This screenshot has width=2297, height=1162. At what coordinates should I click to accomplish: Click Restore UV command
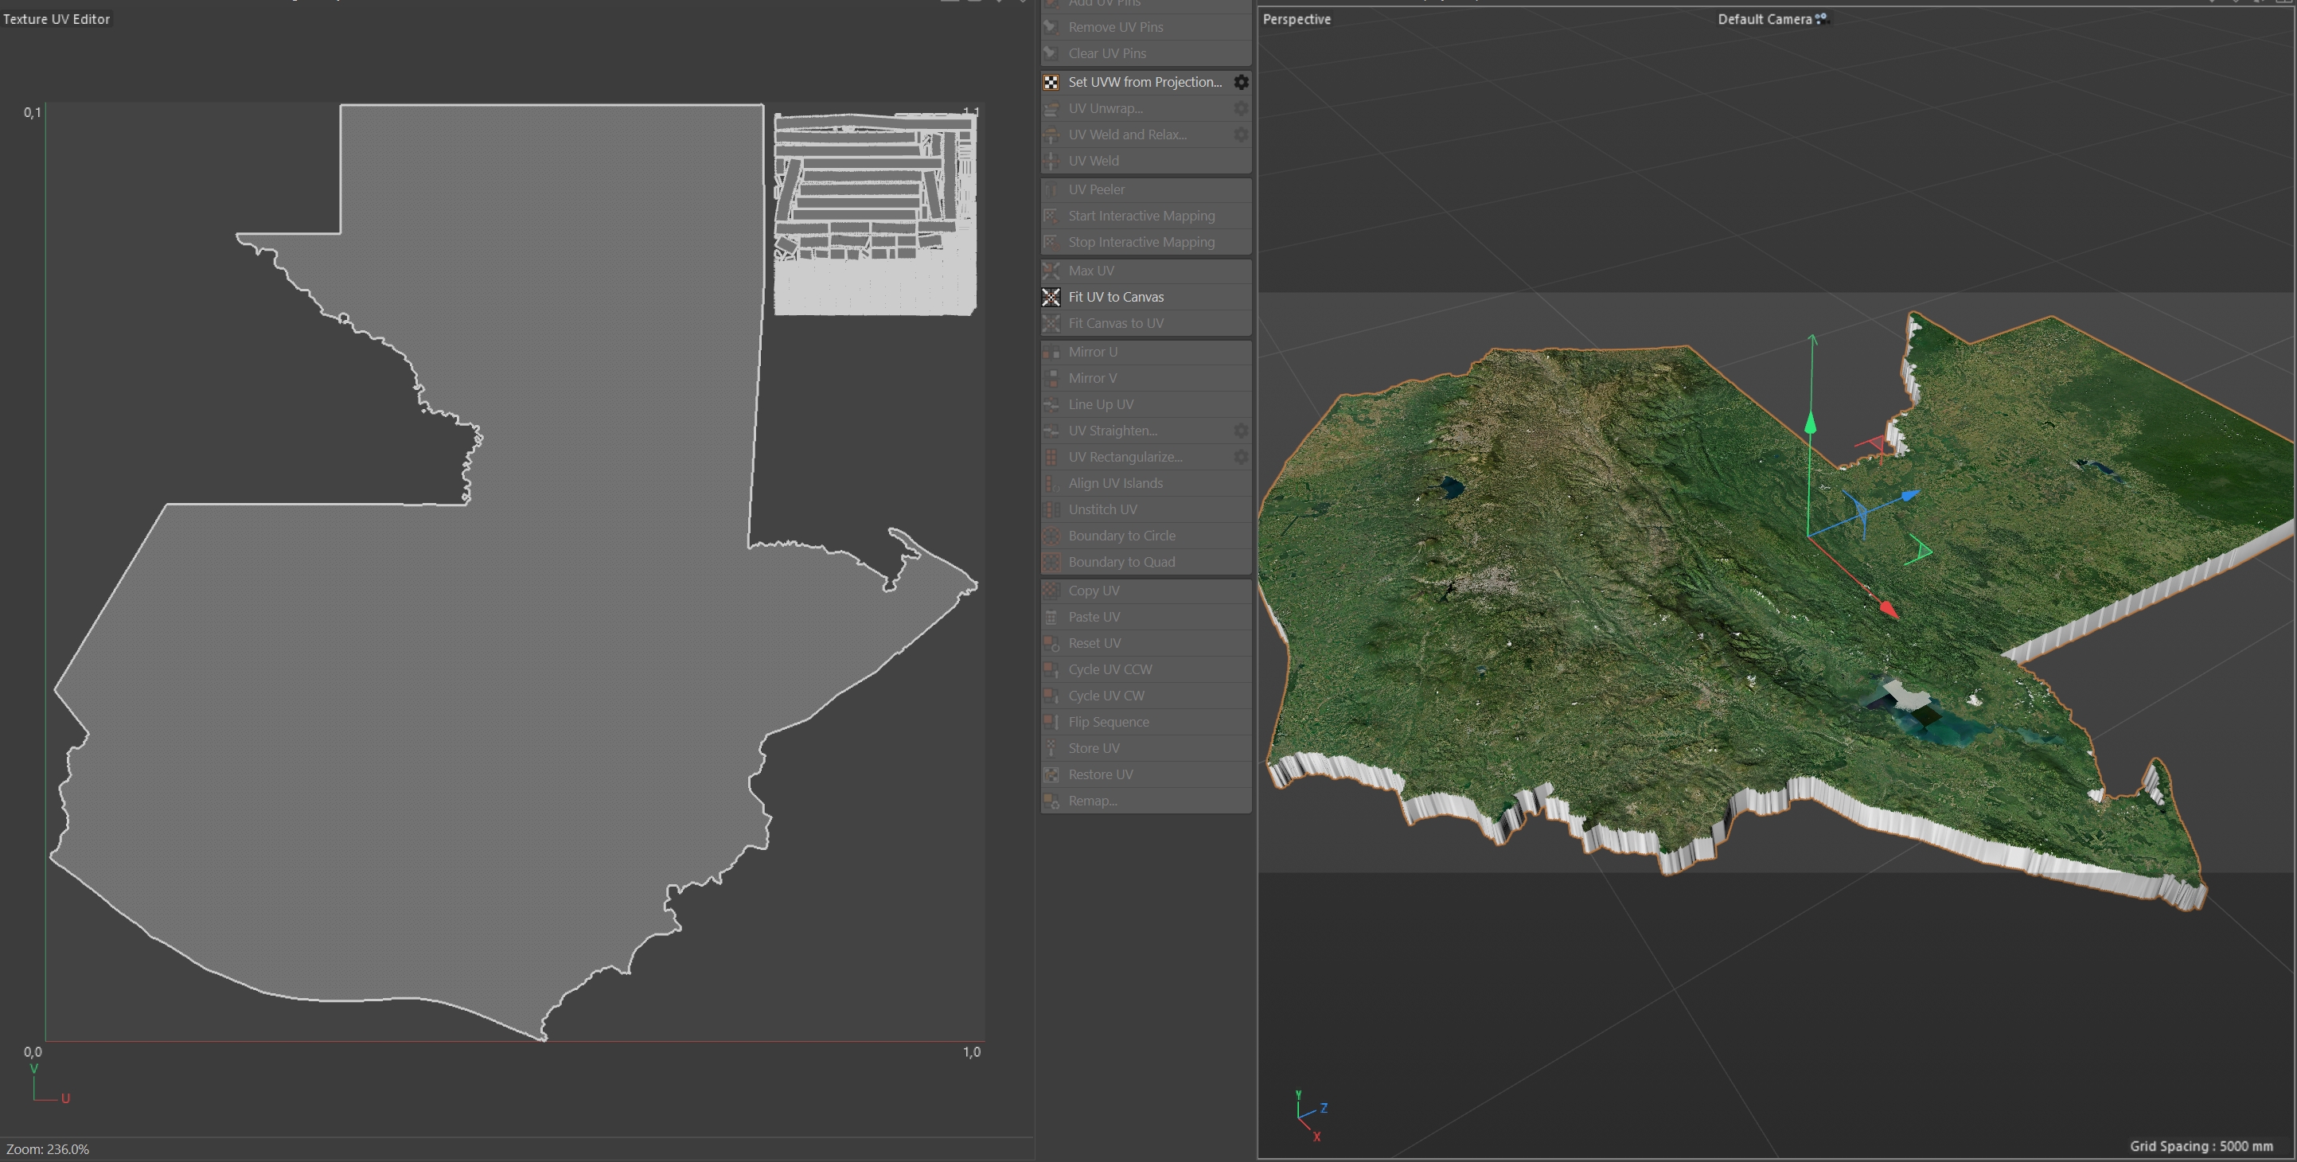pos(1101,775)
